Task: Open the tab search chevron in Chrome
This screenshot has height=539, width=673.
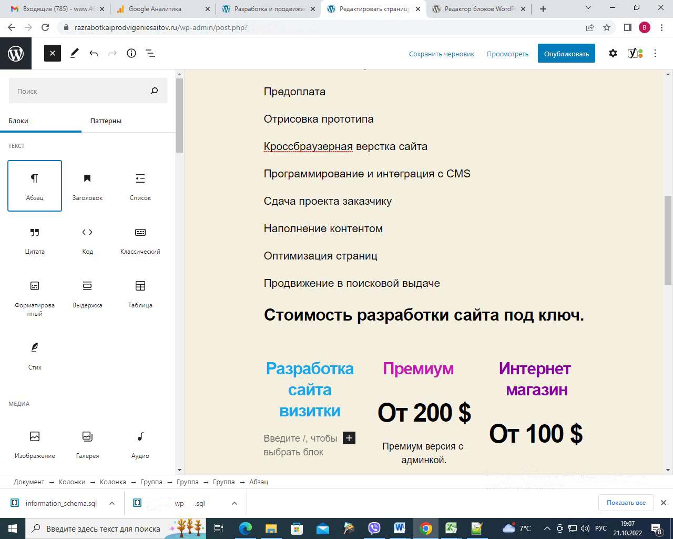Action: click(x=588, y=8)
